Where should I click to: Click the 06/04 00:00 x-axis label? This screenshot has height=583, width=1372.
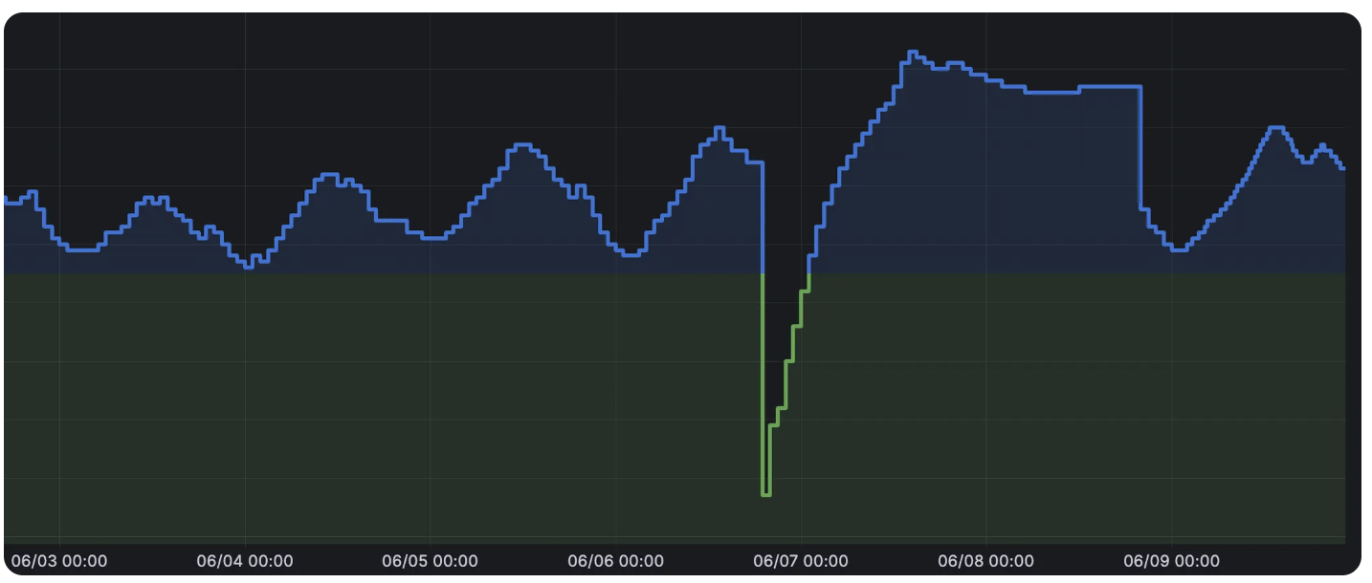click(245, 561)
